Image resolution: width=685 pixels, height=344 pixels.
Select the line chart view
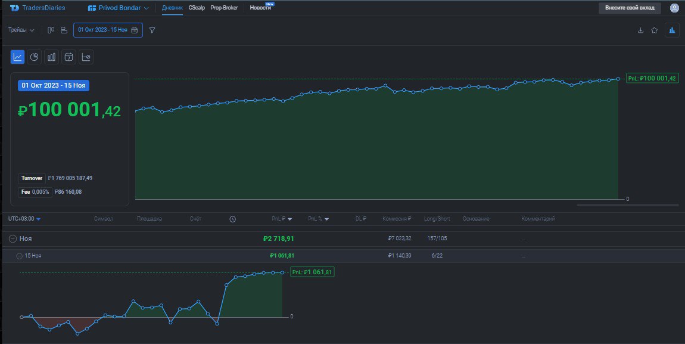(17, 57)
